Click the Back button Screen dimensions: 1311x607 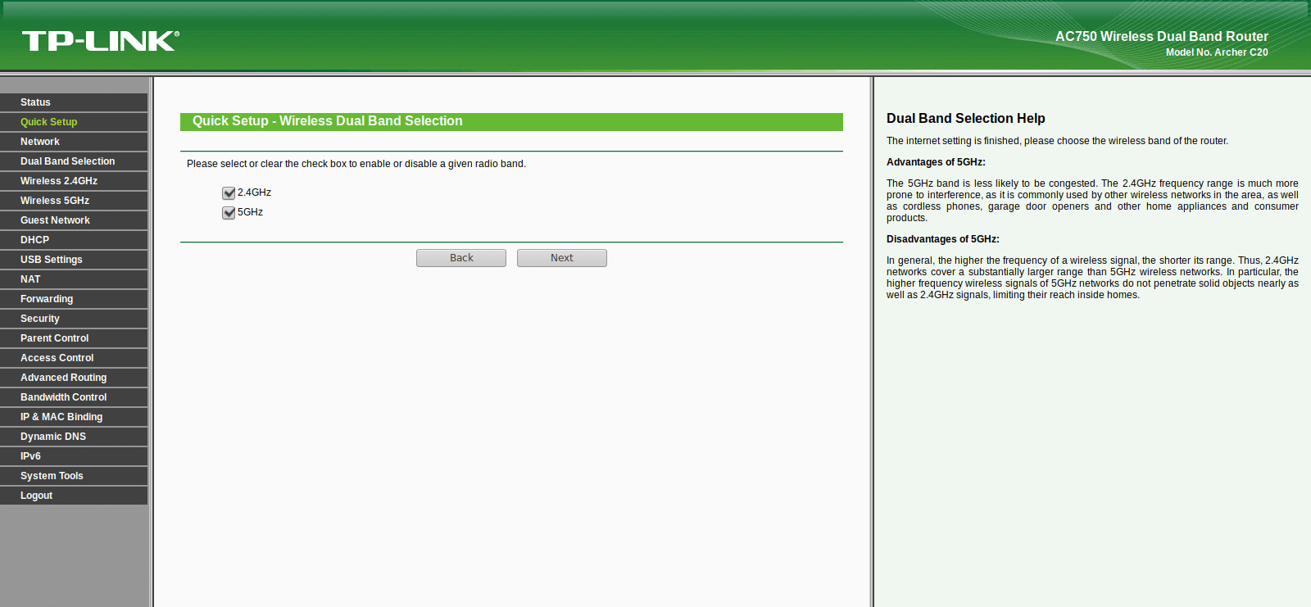pyautogui.click(x=461, y=258)
